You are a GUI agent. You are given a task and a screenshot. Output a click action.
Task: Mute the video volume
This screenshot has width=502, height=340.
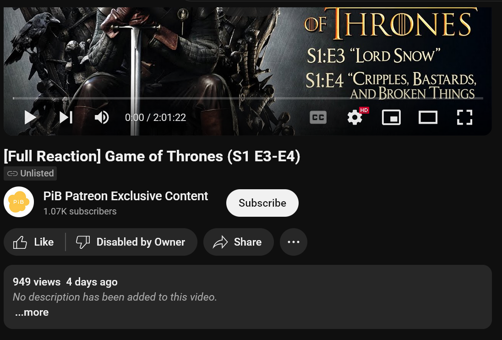(x=102, y=117)
